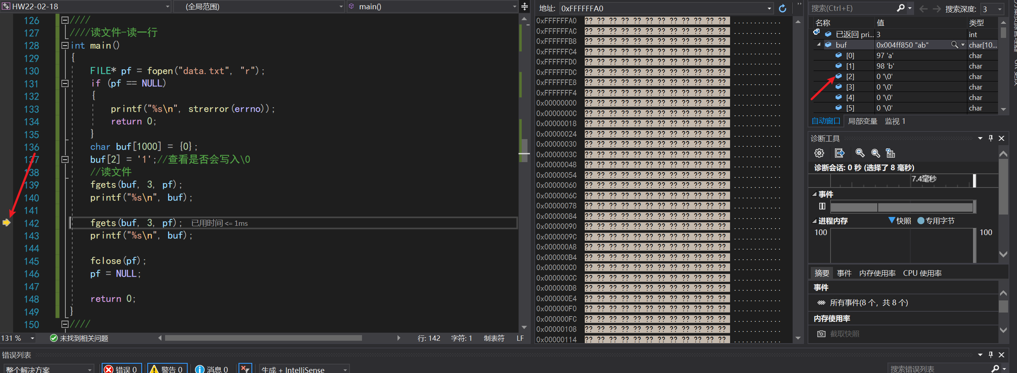Open the 内存使用率 tab
The image size is (1017, 373).
(x=877, y=273)
